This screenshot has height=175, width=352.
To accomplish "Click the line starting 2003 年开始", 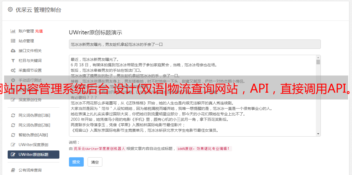I will click(149, 120).
